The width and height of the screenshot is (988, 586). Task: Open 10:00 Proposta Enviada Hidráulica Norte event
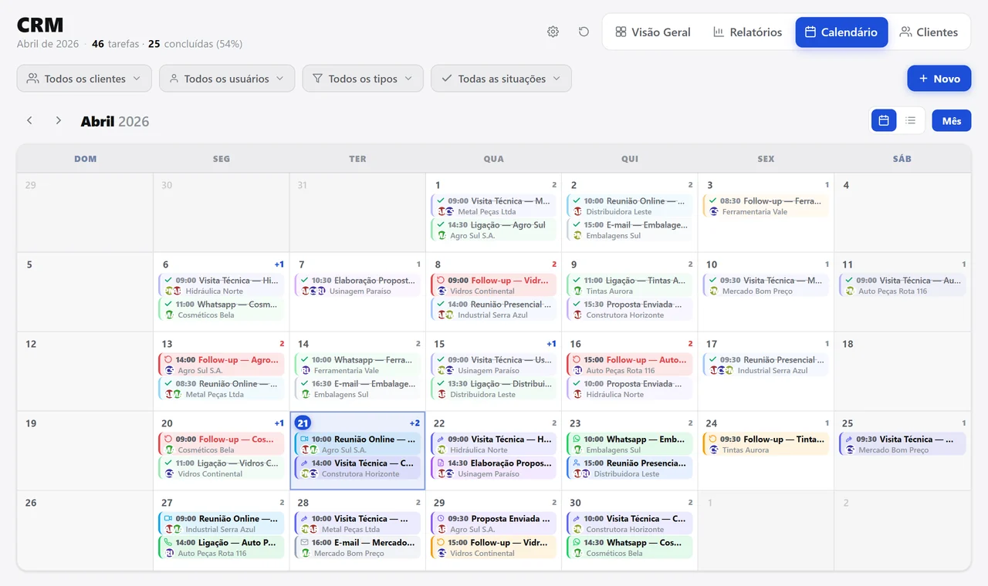(629, 389)
